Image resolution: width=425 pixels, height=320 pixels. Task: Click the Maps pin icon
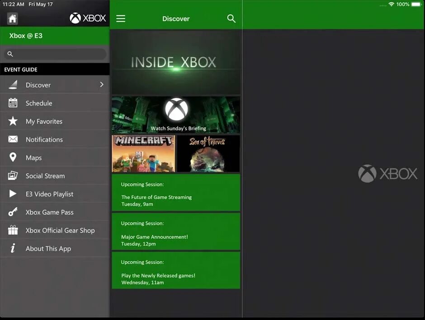[x=13, y=157]
